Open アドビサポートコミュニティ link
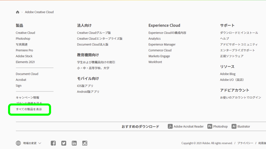This screenshot has width=266, height=149. coord(239,44)
